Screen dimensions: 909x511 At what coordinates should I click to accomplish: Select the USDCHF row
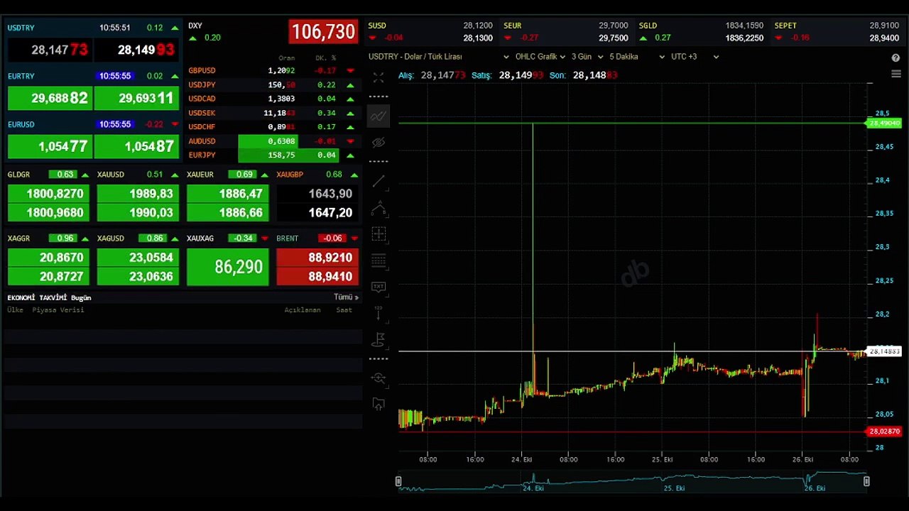(x=272, y=127)
